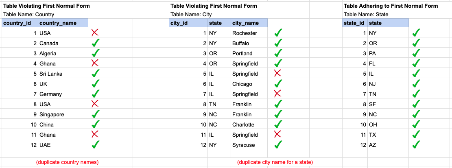Click the red X beside USA row 1
This screenshot has width=452, height=168.
coord(95,33)
